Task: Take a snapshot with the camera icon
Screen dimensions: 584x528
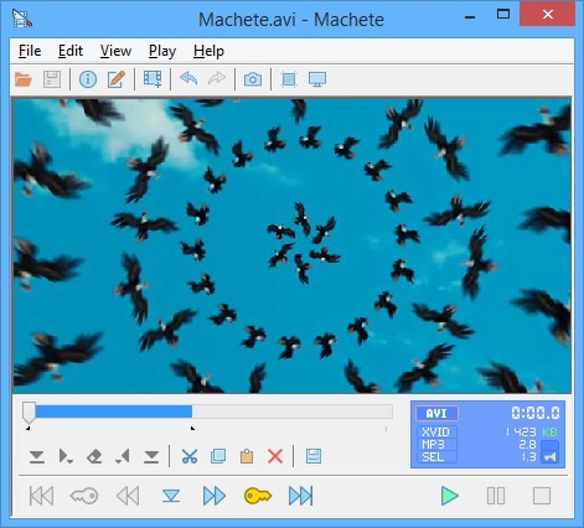Action: pyautogui.click(x=253, y=80)
